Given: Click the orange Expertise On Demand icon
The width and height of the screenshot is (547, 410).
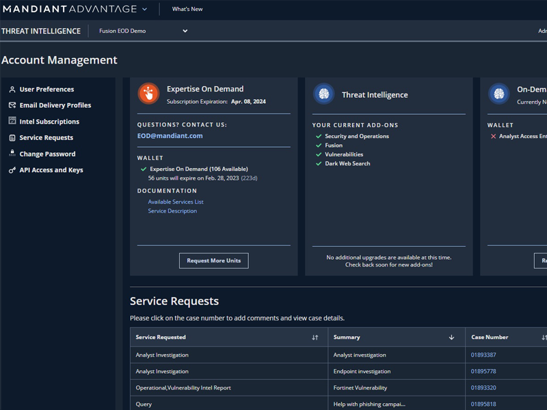Looking at the screenshot, I should coord(148,94).
